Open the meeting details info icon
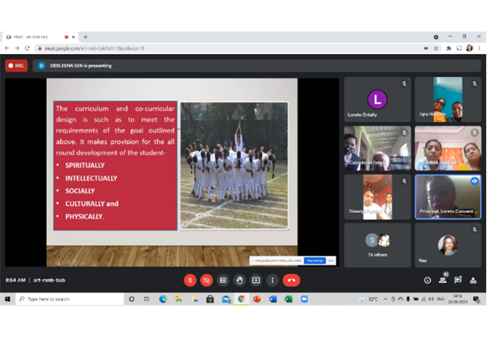This screenshot has height=337, width=487. tap(427, 280)
